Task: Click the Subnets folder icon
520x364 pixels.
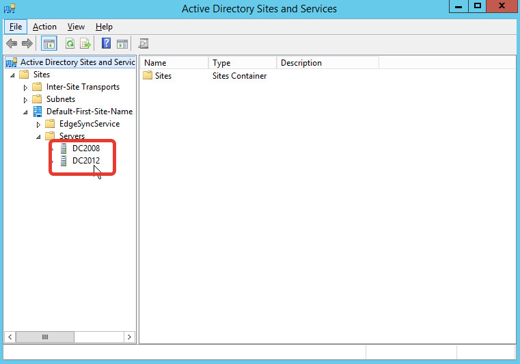Action: (x=37, y=99)
